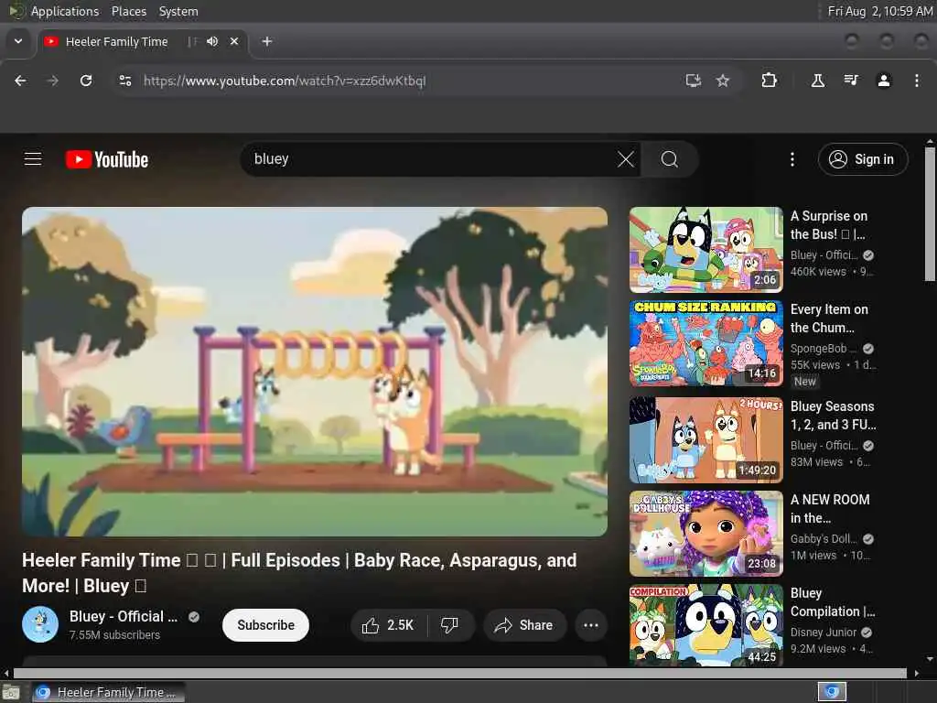Viewport: 937px width, 703px height.
Task: Click the vertical page scrollbar
Action: pos(930,215)
